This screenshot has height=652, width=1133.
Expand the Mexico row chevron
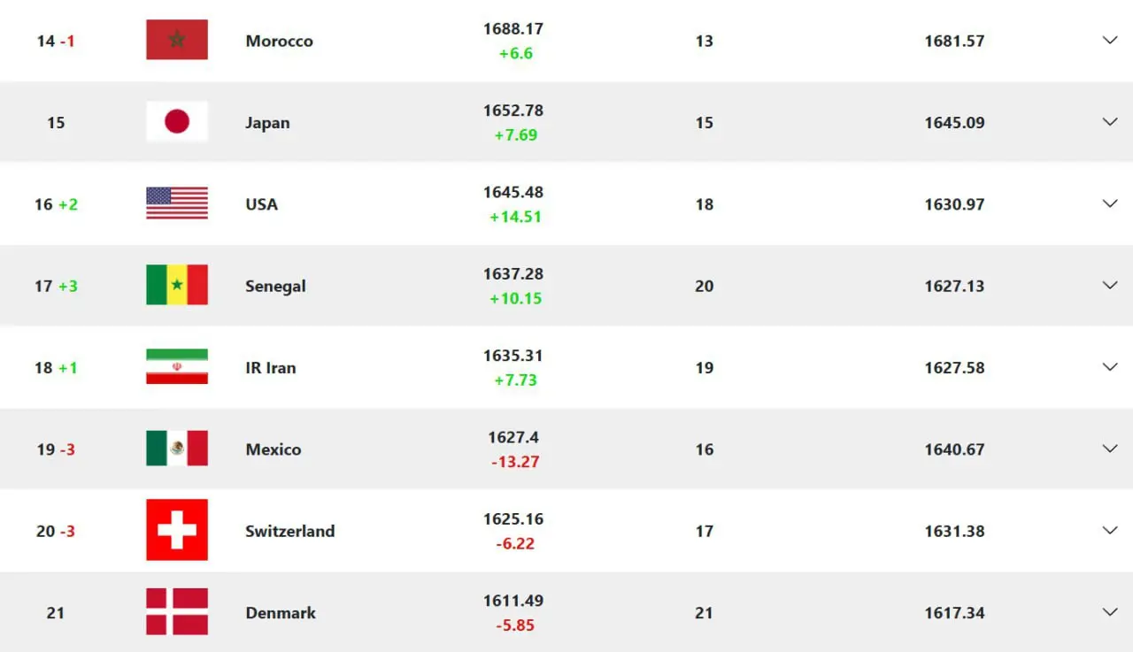[x=1109, y=449]
